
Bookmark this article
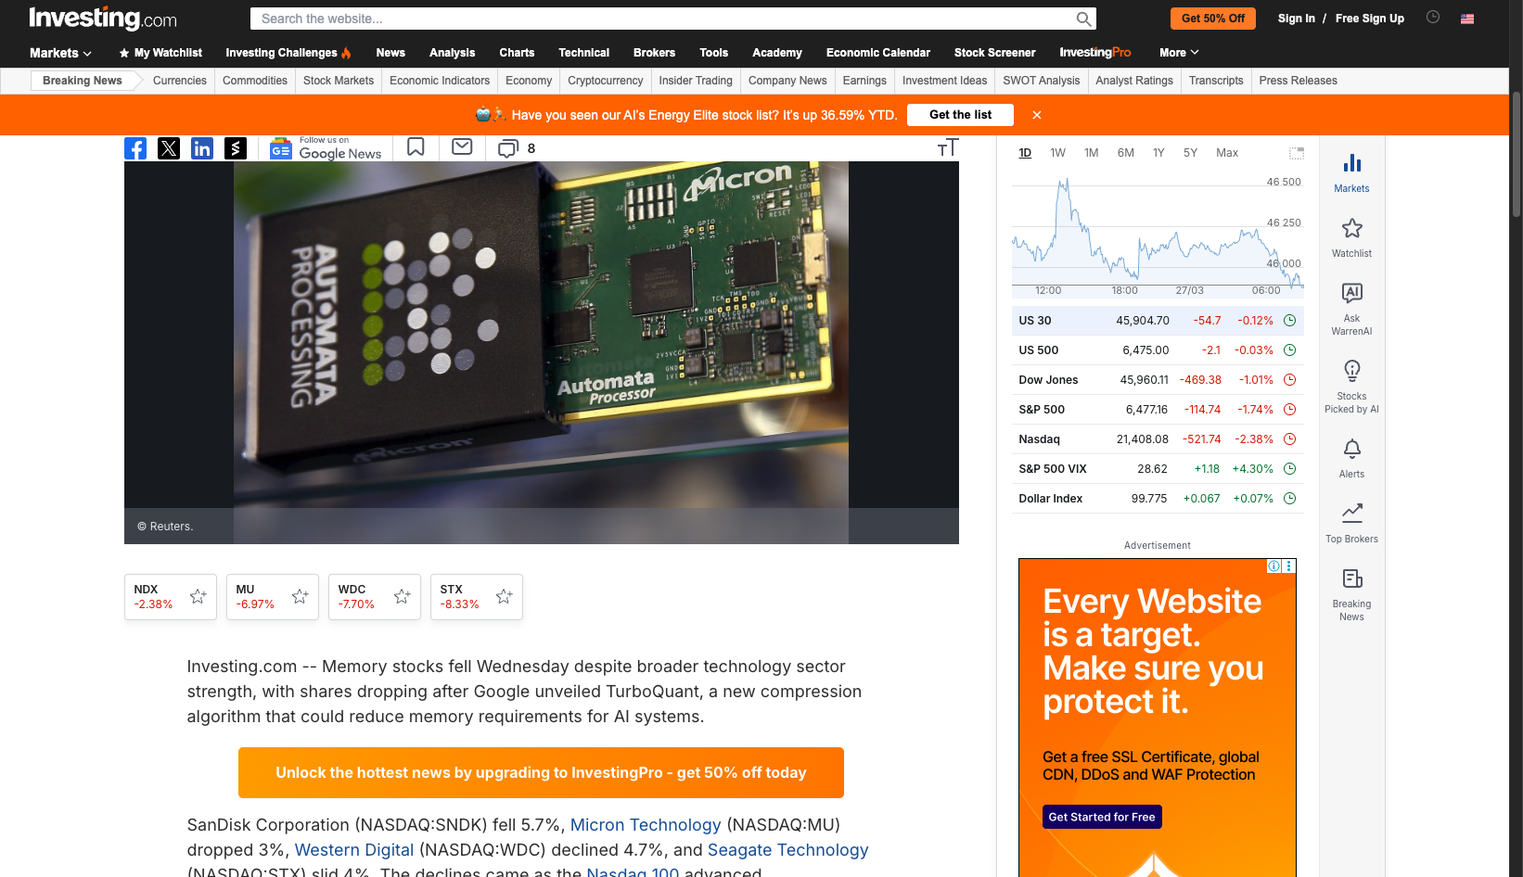[416, 147]
